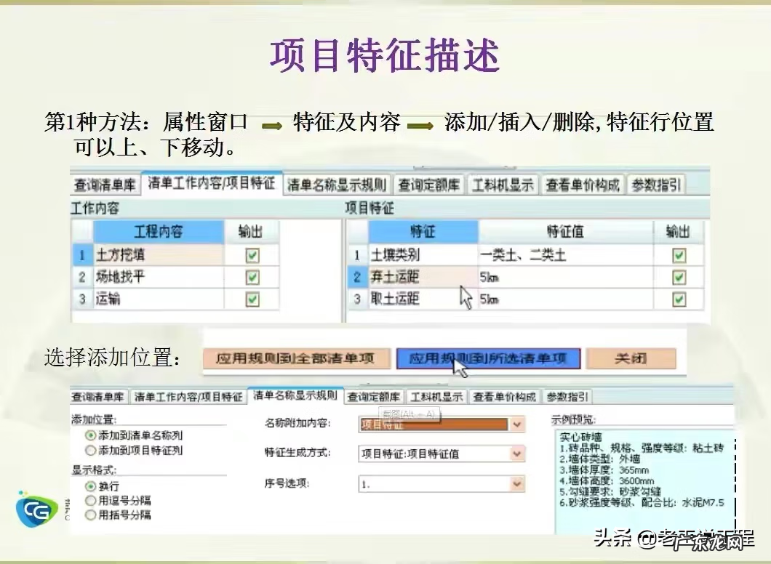This screenshot has width=771, height=564.
Task: Open 查看单价构成 tab in upper panel
Action: [x=583, y=185]
